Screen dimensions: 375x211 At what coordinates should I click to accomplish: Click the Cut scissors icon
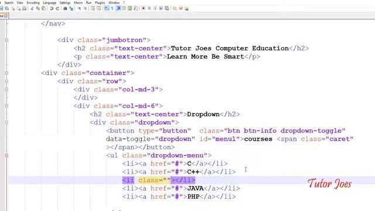32,8
